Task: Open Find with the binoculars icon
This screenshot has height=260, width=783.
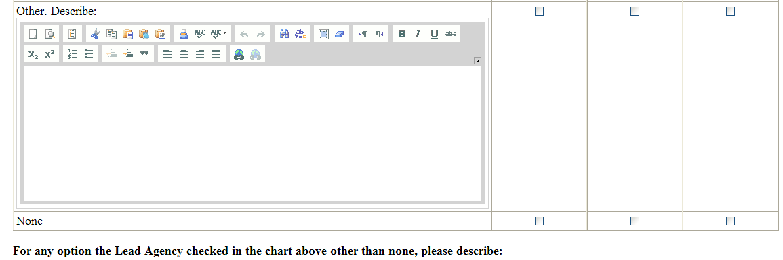Action: coord(284,34)
